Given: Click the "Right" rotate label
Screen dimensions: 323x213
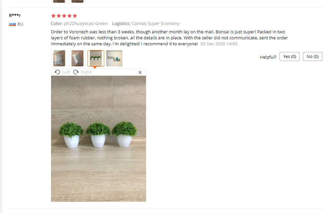Looking at the screenshot, I should (x=86, y=72).
